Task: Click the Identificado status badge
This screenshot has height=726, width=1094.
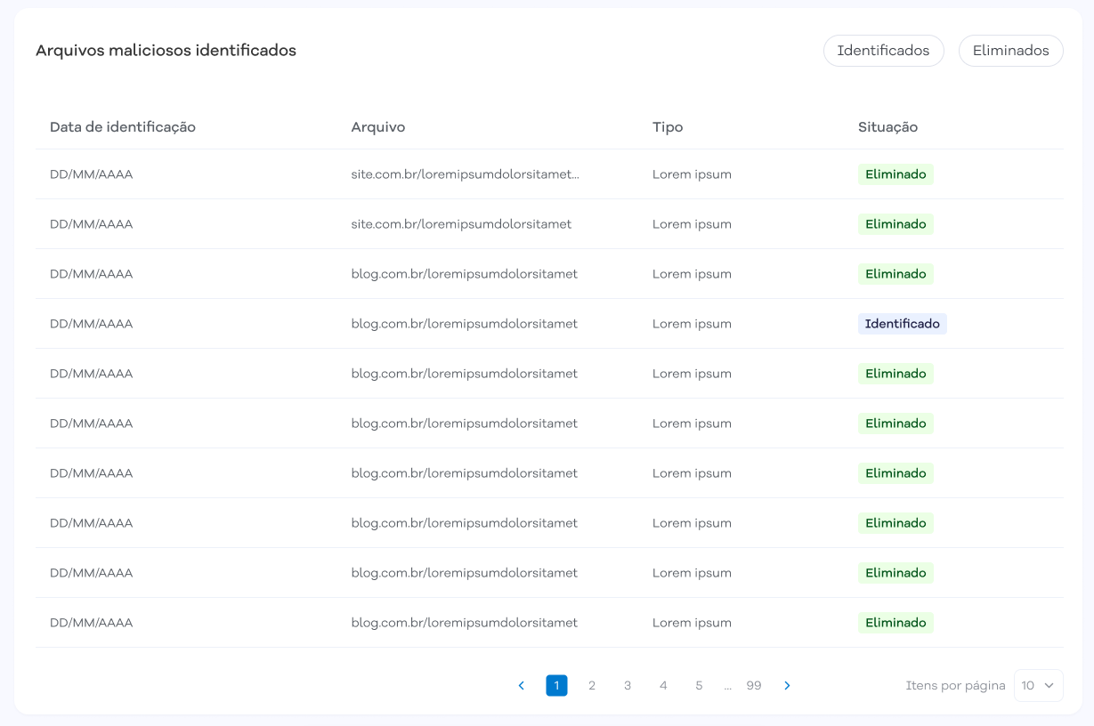Action: [903, 324]
